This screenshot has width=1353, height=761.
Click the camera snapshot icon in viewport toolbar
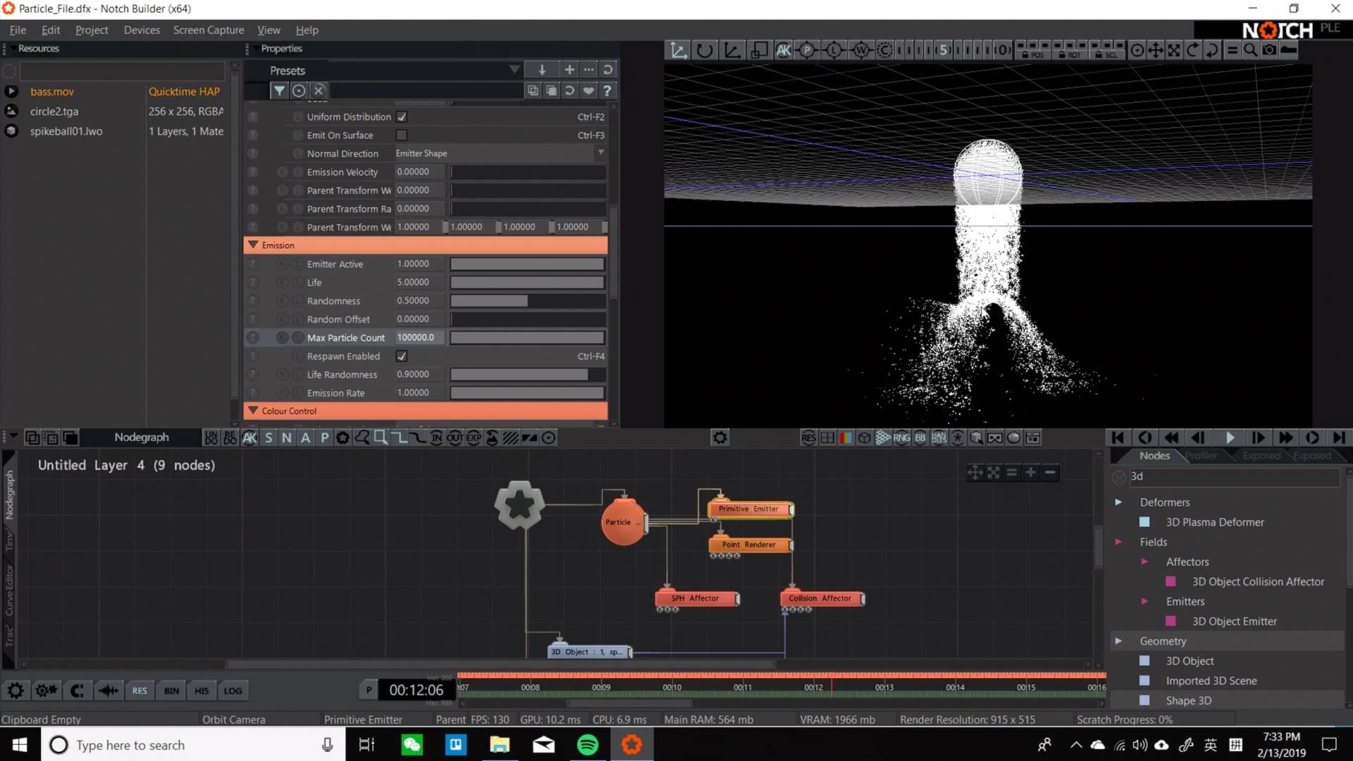coord(1269,50)
